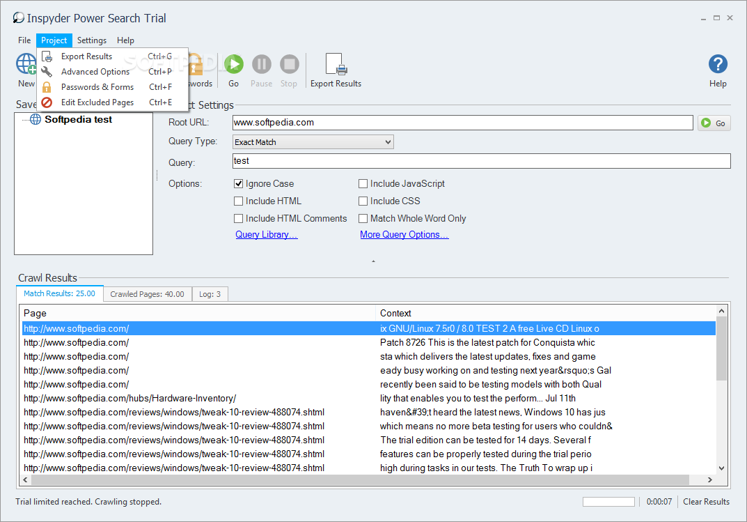Viewport: 747px width, 522px height.
Task: Click horizontal scrollbar left arrow
Action: click(x=26, y=479)
